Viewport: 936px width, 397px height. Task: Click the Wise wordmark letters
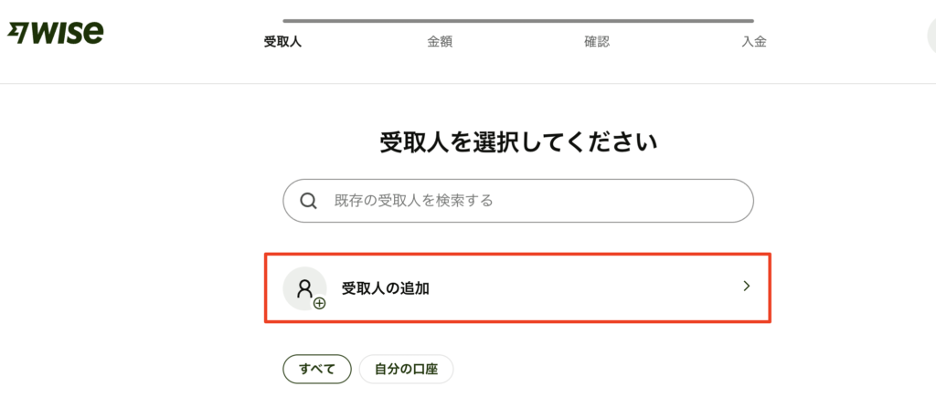(67, 33)
